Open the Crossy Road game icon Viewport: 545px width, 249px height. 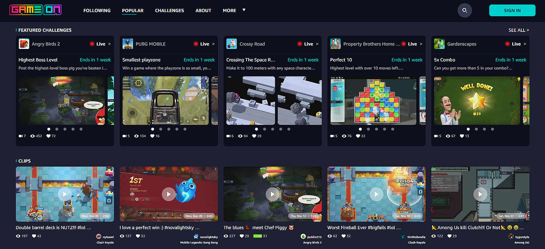point(232,44)
